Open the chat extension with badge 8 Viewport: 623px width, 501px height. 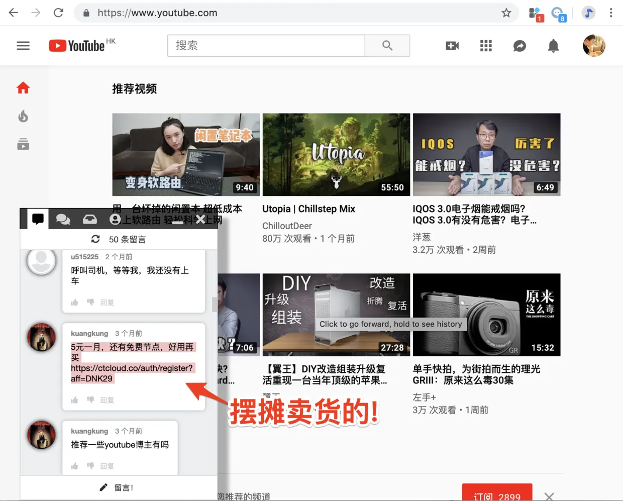click(x=558, y=14)
